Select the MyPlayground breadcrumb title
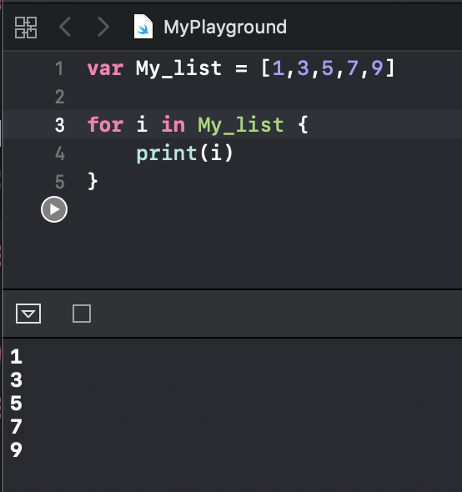The image size is (462, 492). pyautogui.click(x=225, y=28)
